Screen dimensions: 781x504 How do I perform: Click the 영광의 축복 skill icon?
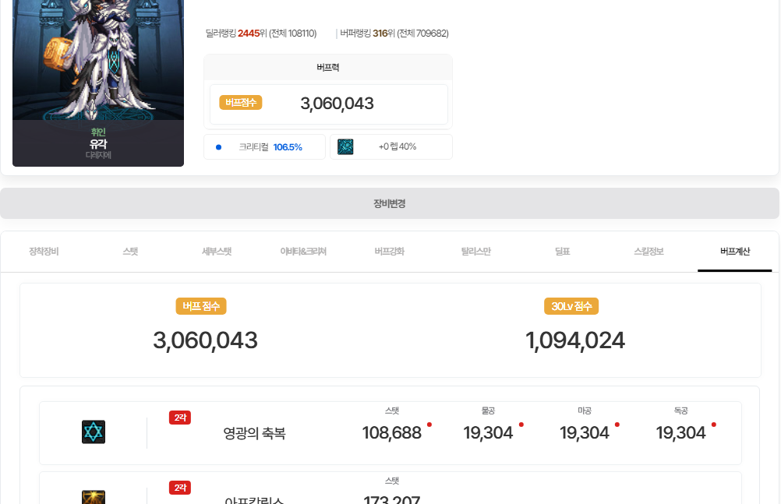tap(94, 432)
